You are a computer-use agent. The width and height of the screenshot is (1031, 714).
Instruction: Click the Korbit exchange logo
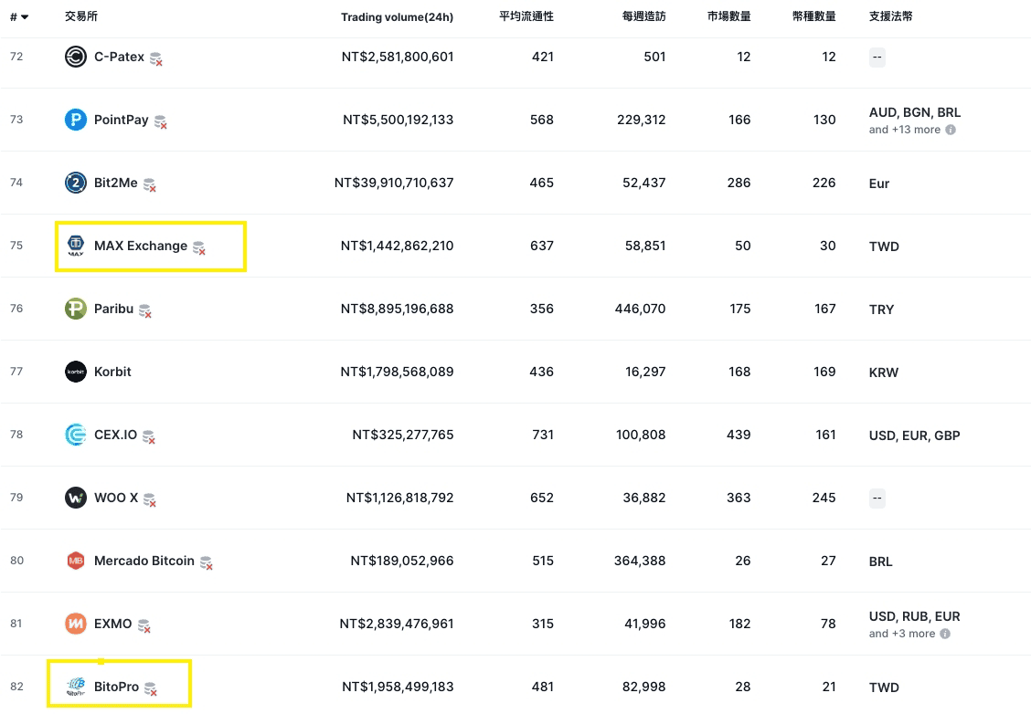(x=76, y=372)
